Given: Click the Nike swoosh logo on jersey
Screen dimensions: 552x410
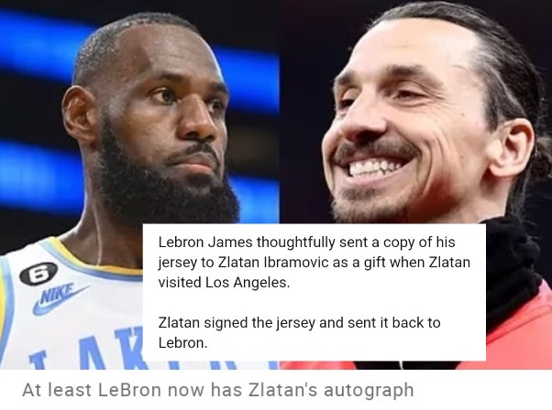Looking at the screenshot, I should pyautogui.click(x=60, y=298).
